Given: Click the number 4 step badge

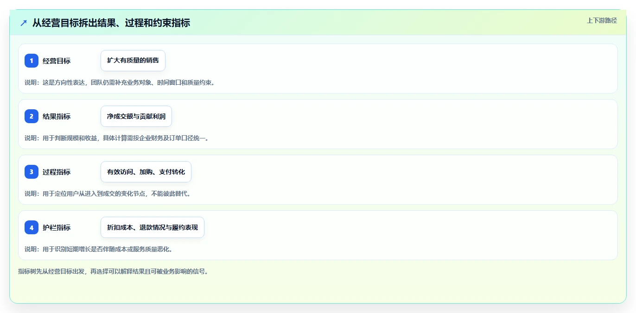Looking at the screenshot, I should pos(32,227).
